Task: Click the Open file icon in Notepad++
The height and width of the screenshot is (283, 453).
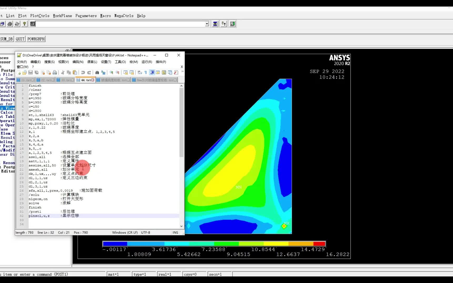Action: [24, 72]
